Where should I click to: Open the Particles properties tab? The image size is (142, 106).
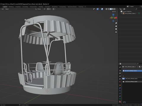click(120, 91)
